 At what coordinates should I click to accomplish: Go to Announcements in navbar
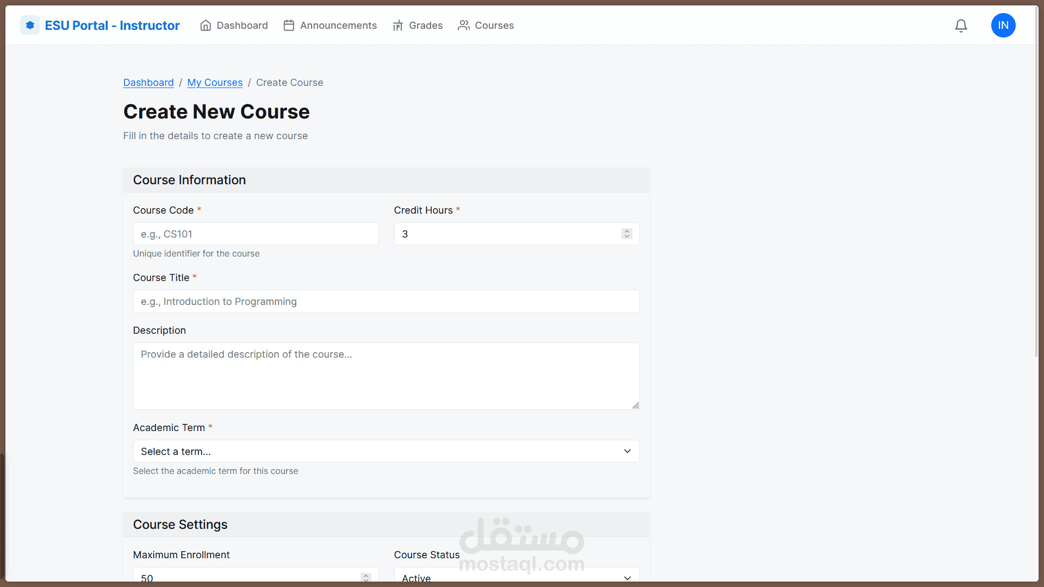click(338, 26)
